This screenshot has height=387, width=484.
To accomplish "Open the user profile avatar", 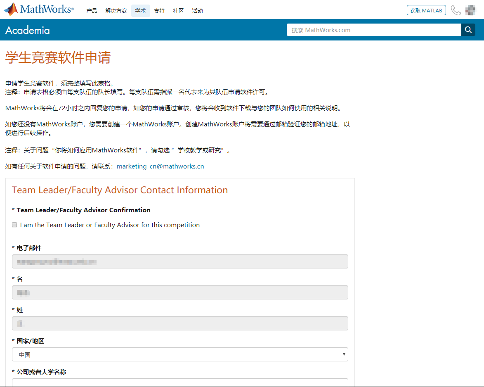I will [x=470, y=10].
